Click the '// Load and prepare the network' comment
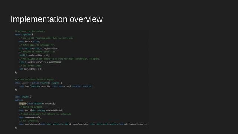This screenshot has height=134, width=238. [x=45, y=114]
